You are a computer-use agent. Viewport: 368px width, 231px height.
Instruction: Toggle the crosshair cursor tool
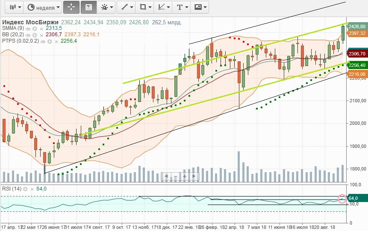click(x=71, y=7)
